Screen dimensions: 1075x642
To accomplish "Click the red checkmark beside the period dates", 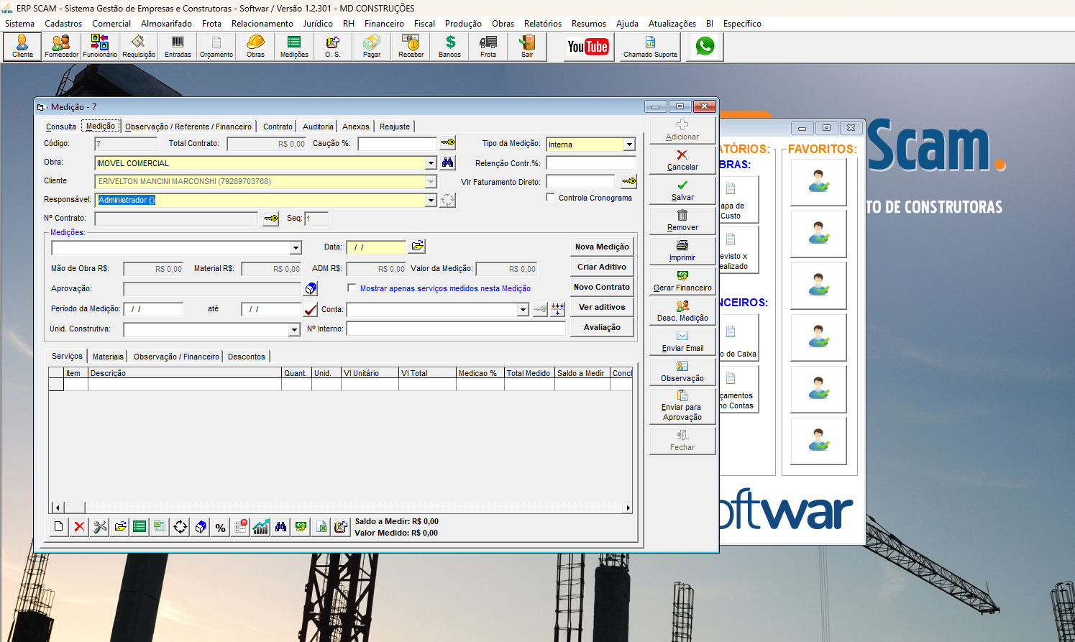I will [x=311, y=310].
